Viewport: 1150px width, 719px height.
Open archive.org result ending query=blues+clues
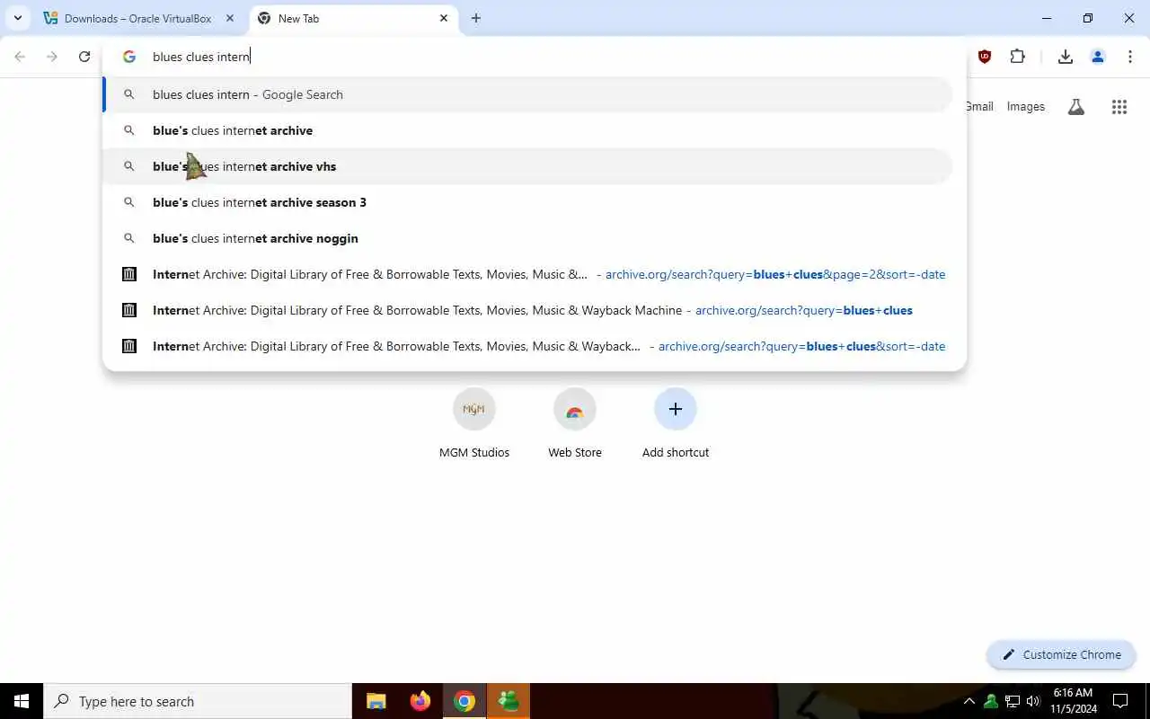point(528,310)
